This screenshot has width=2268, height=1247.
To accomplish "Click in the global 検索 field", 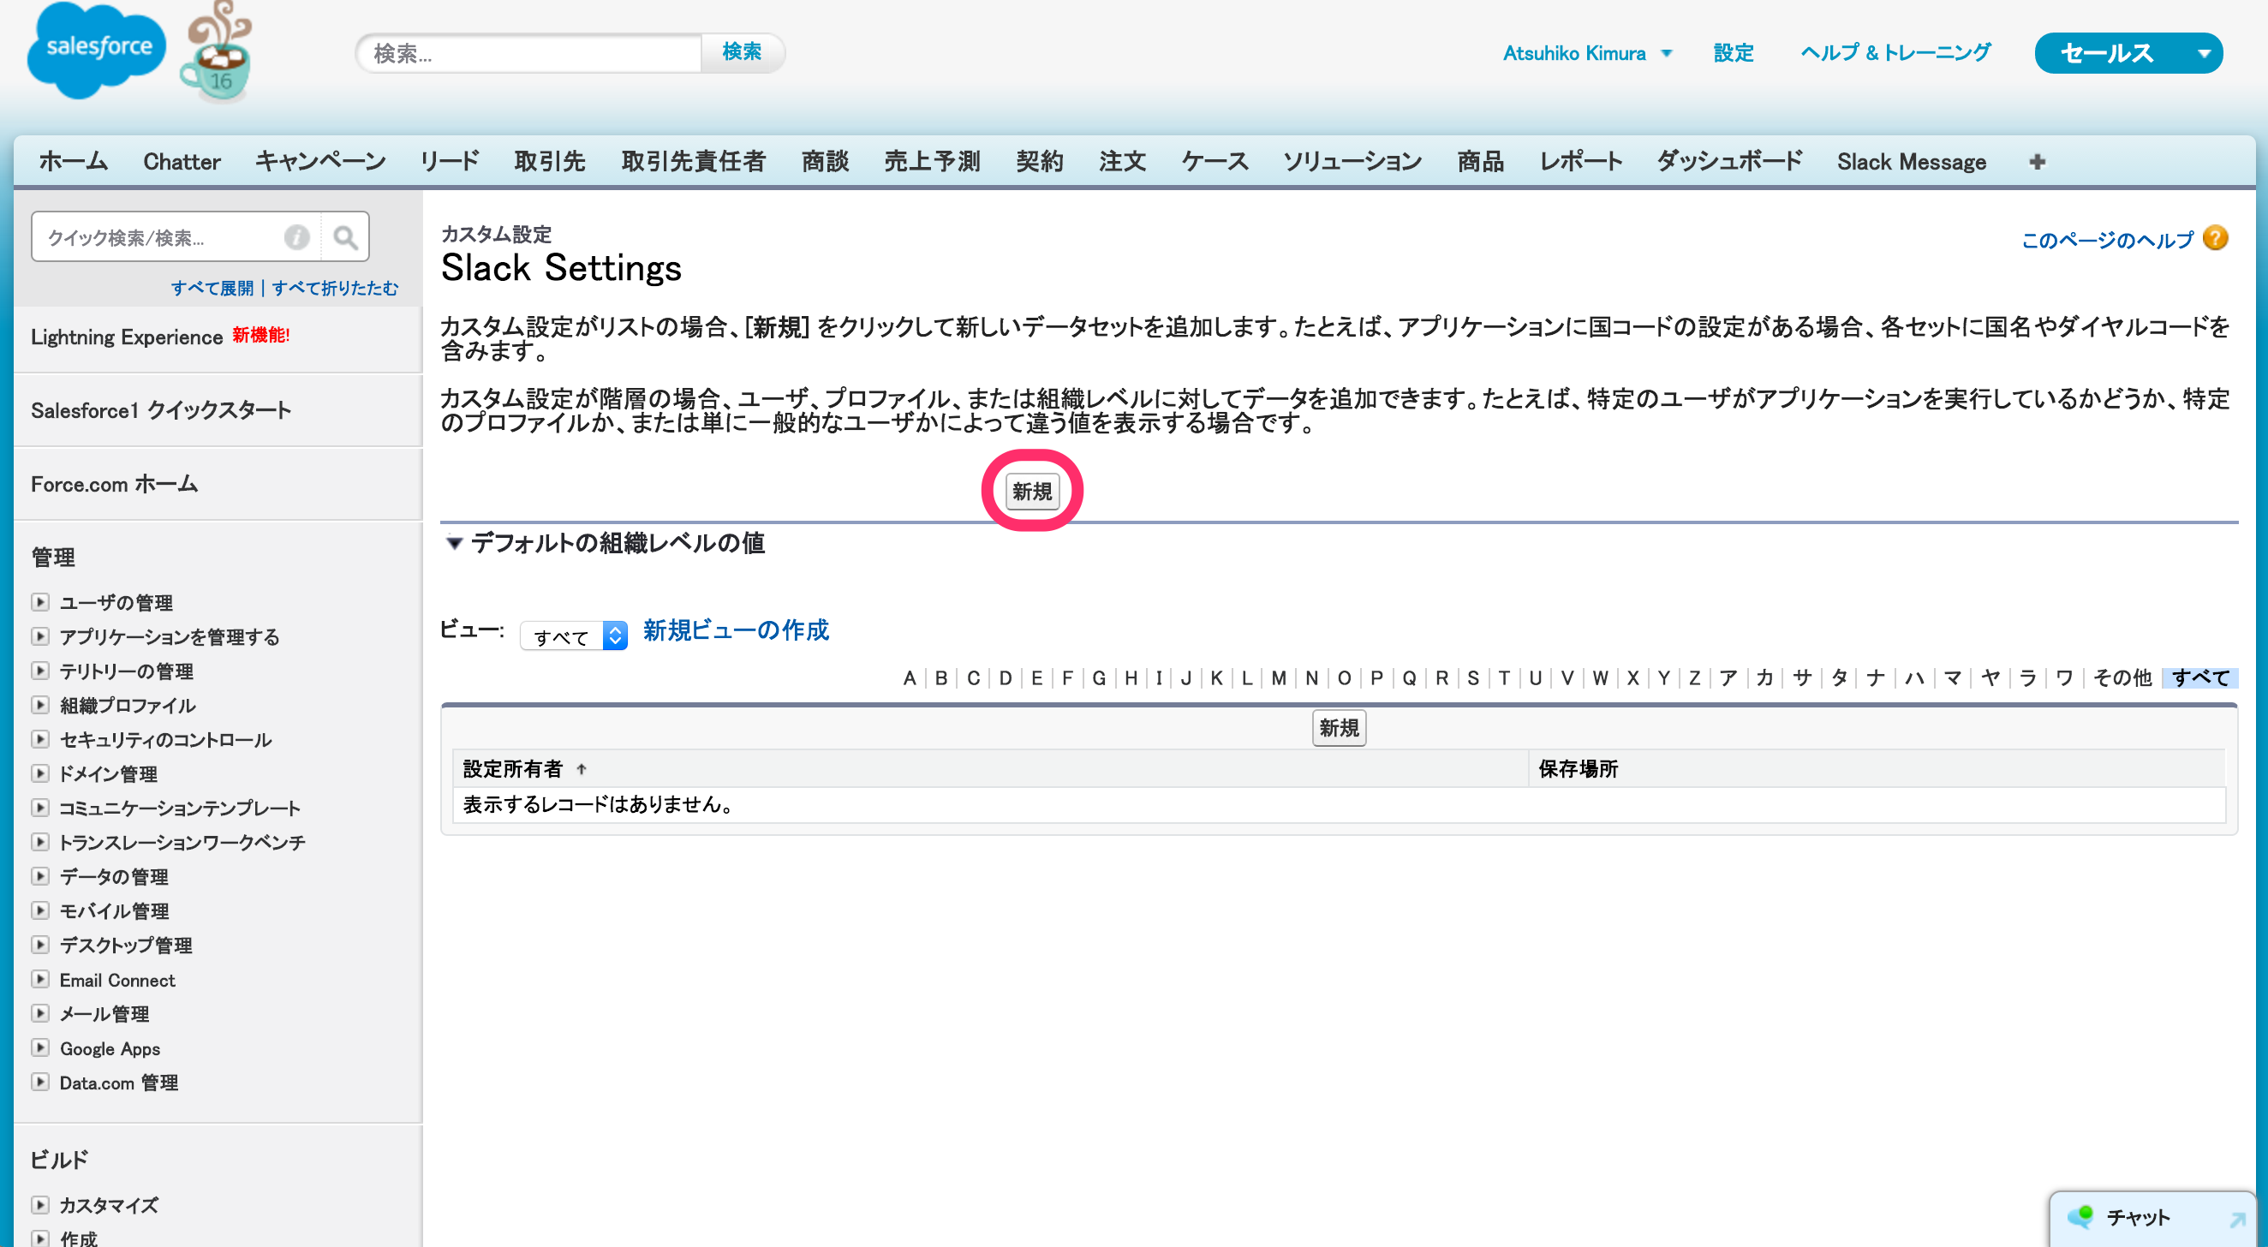I will tap(529, 54).
